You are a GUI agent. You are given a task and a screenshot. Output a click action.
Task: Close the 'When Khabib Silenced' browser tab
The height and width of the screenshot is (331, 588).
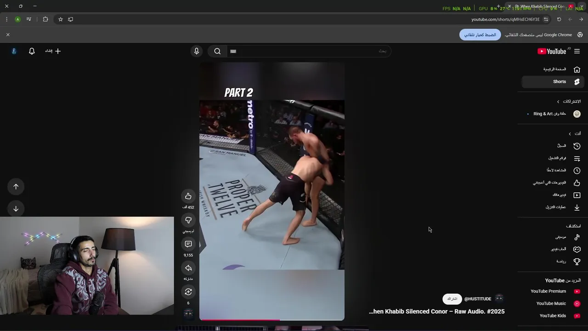point(509,6)
